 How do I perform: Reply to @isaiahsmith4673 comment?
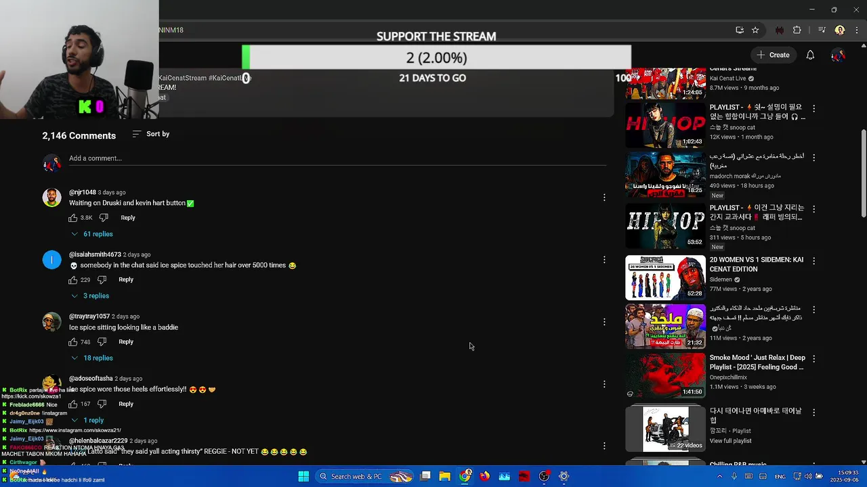point(126,279)
